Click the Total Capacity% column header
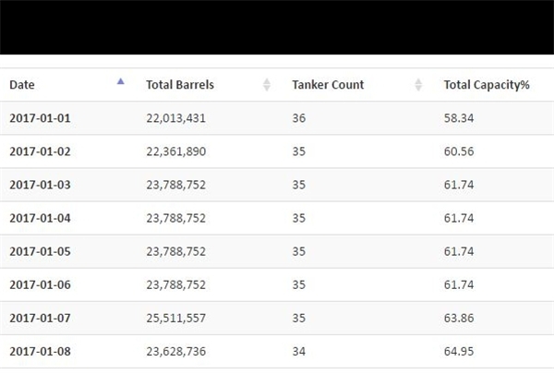This screenshot has width=554, height=386. (x=487, y=85)
